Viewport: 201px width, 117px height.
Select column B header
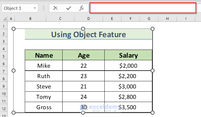[30, 19]
